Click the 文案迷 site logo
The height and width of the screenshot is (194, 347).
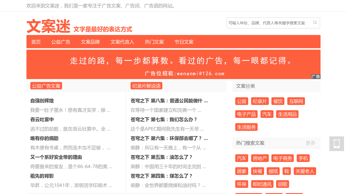49,26
